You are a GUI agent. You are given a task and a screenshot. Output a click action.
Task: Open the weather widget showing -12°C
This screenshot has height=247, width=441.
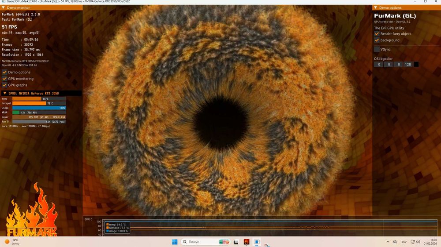coord(12,242)
